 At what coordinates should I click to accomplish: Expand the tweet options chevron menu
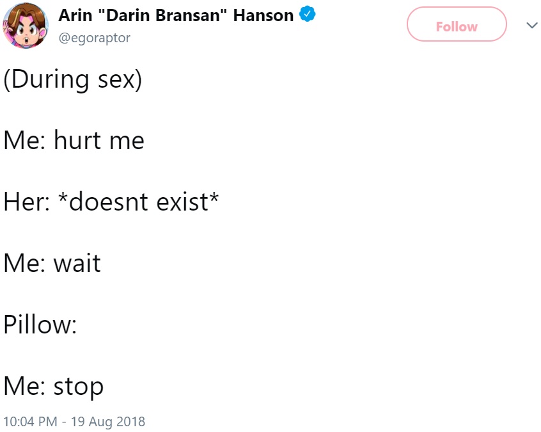(x=531, y=25)
